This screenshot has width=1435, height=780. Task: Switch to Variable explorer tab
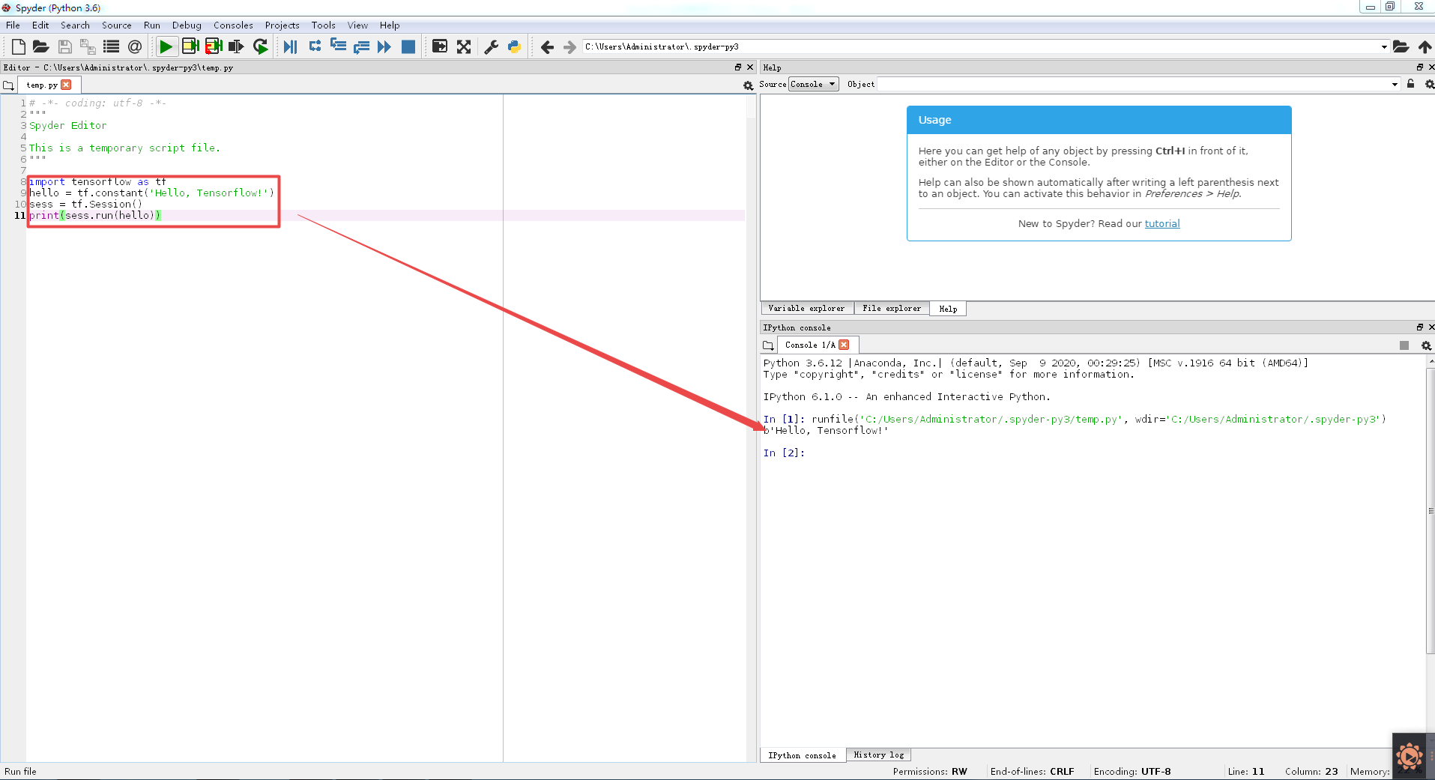point(807,309)
